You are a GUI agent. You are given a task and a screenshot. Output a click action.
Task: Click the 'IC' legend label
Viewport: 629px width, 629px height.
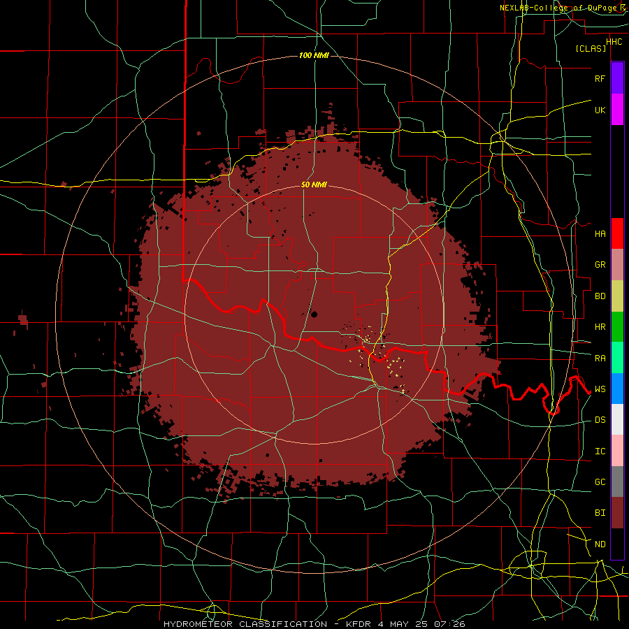click(600, 451)
